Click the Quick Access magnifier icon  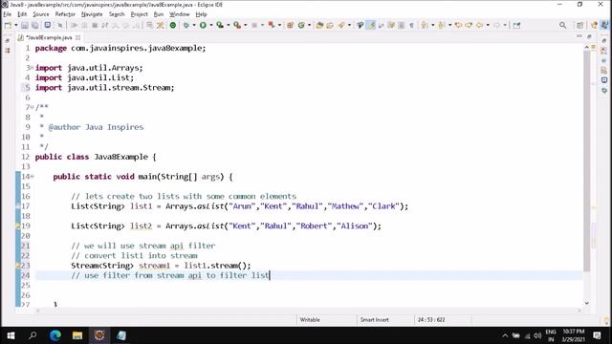point(562,26)
